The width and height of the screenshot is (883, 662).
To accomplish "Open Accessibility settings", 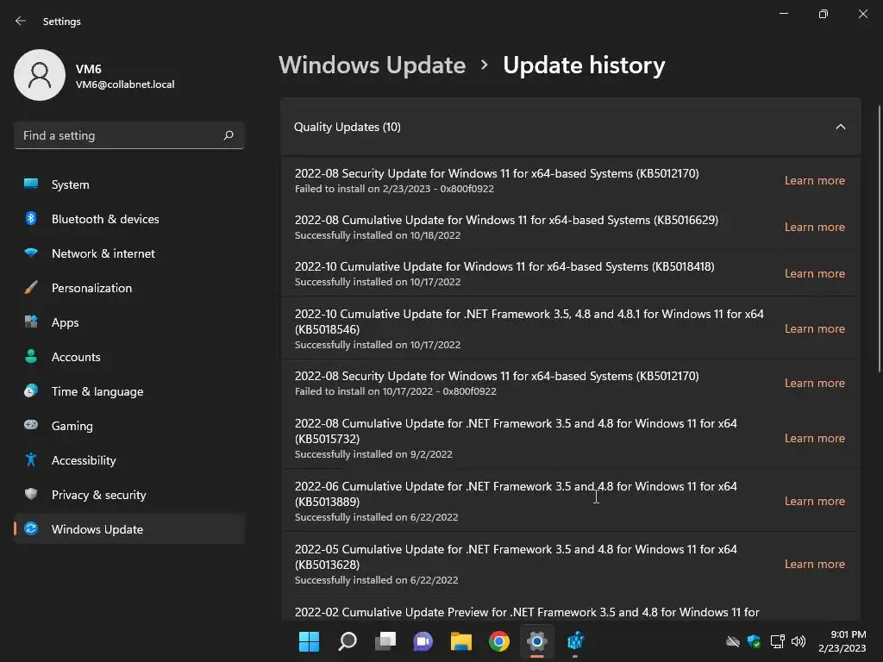I will tap(129, 460).
